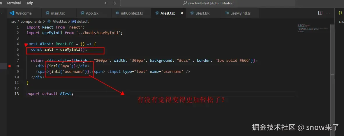
Task: Go back with the left arrow
Action: [x=106, y=3]
